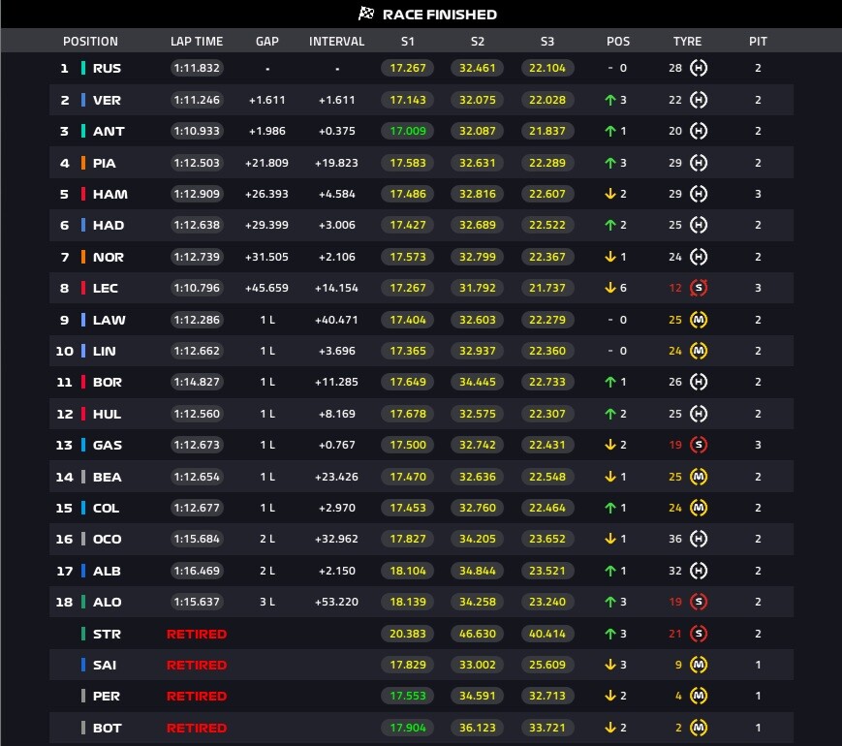This screenshot has height=746, width=842.
Task: Select driver ANT name
Action: (x=109, y=131)
